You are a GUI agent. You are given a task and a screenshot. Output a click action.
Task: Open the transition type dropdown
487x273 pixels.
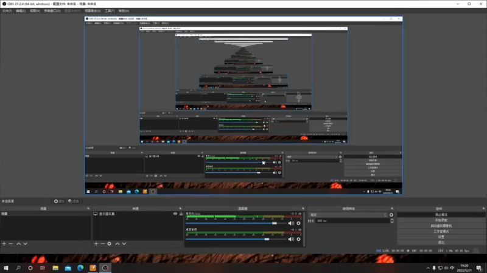coord(348,215)
